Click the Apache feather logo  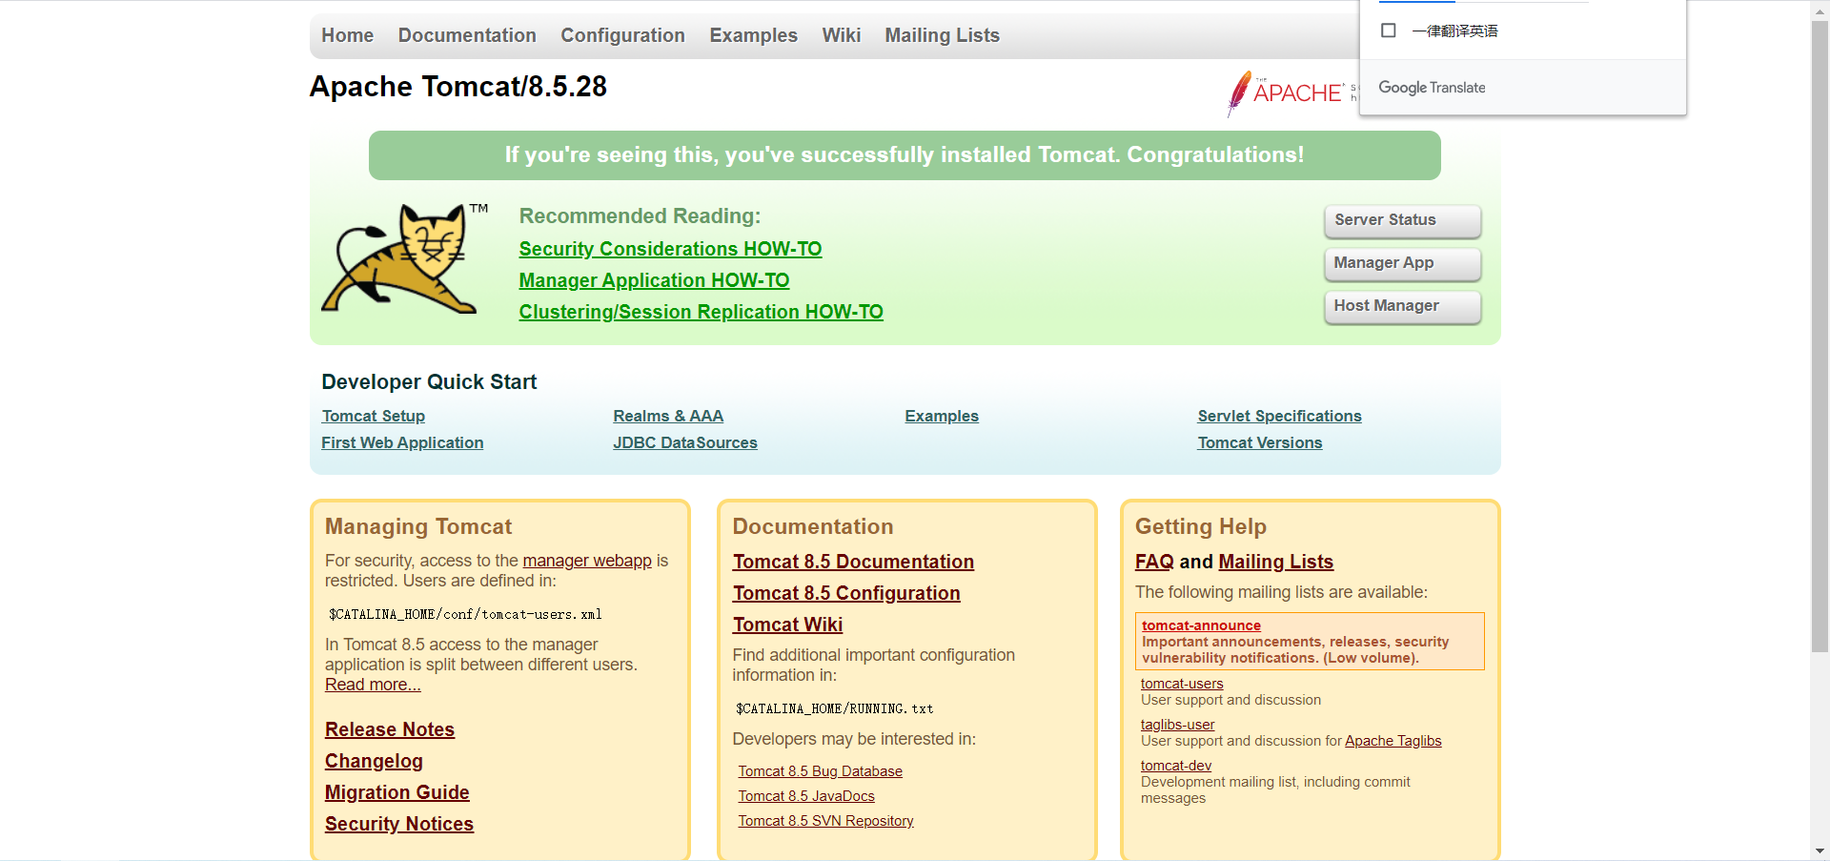[x=1291, y=92]
